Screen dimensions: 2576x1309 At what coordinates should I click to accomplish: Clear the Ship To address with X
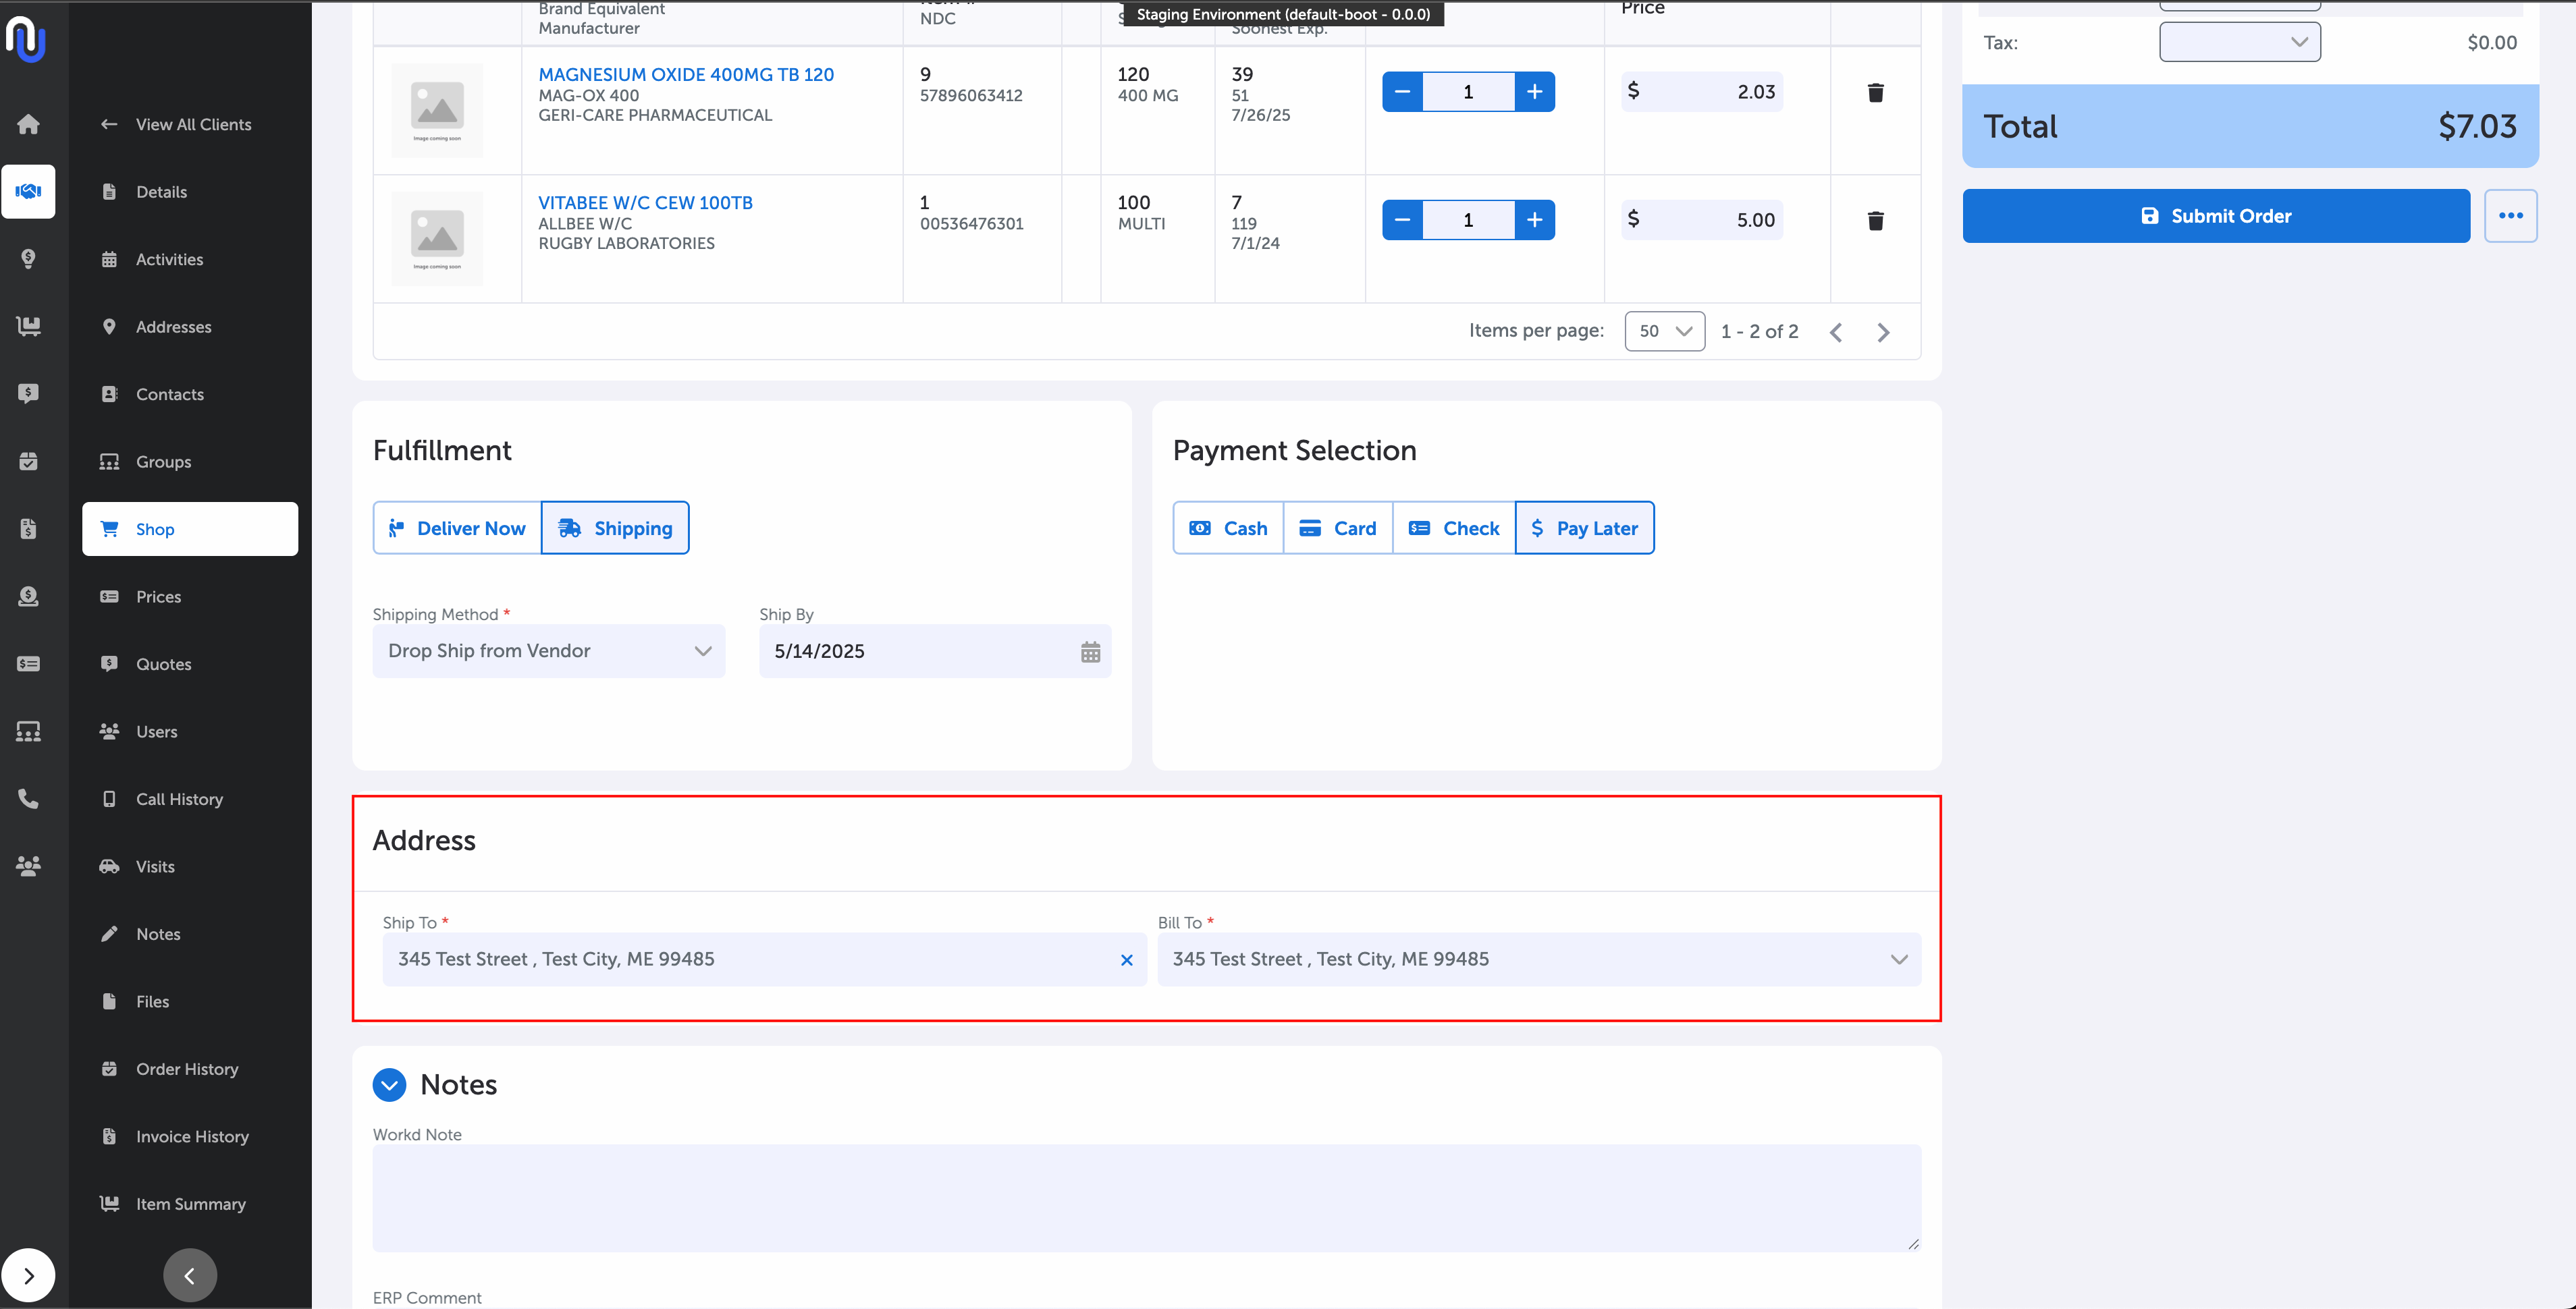[1126, 959]
